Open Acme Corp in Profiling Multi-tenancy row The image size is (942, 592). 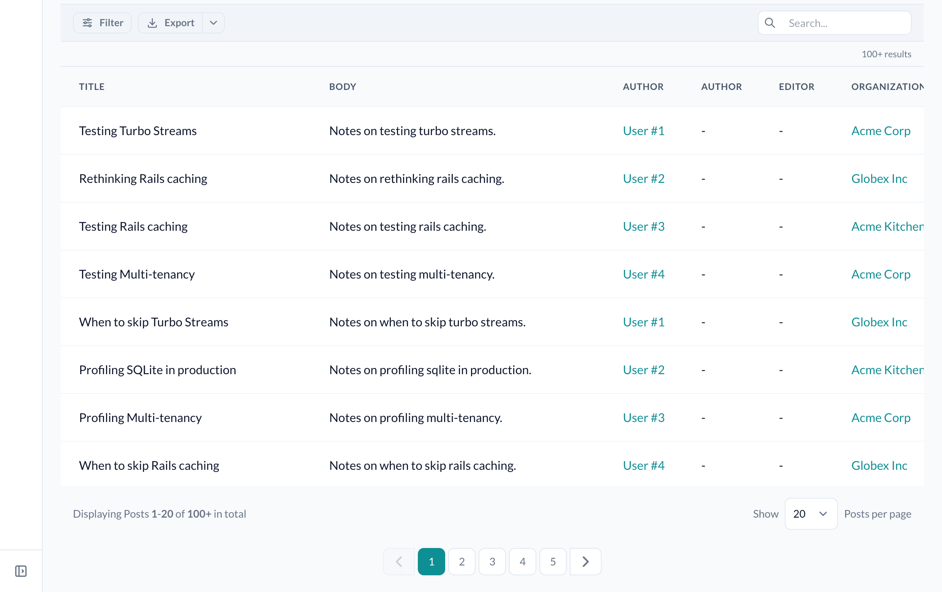point(880,417)
